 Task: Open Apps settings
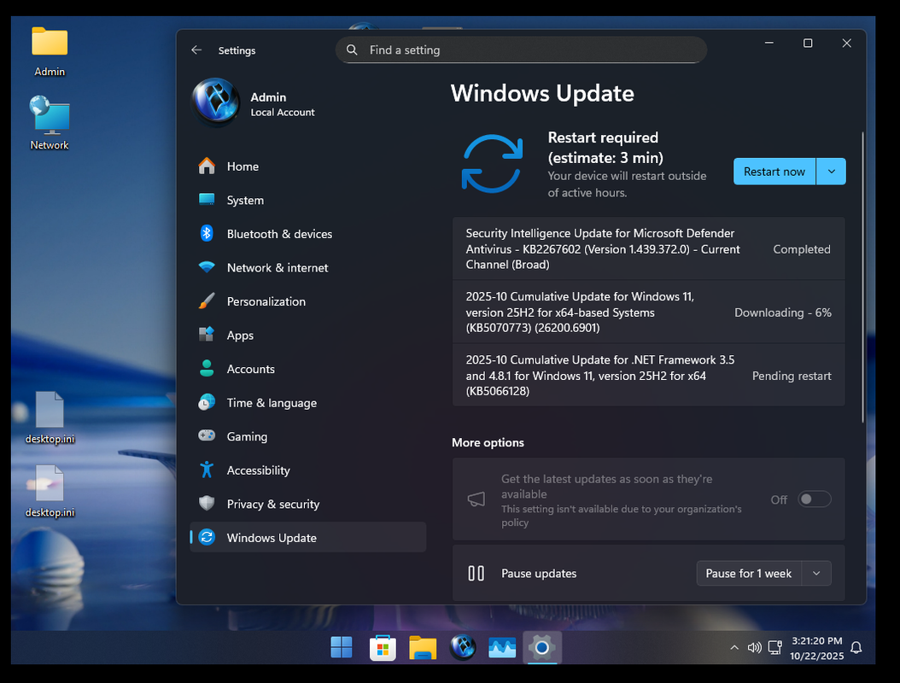pos(307,336)
